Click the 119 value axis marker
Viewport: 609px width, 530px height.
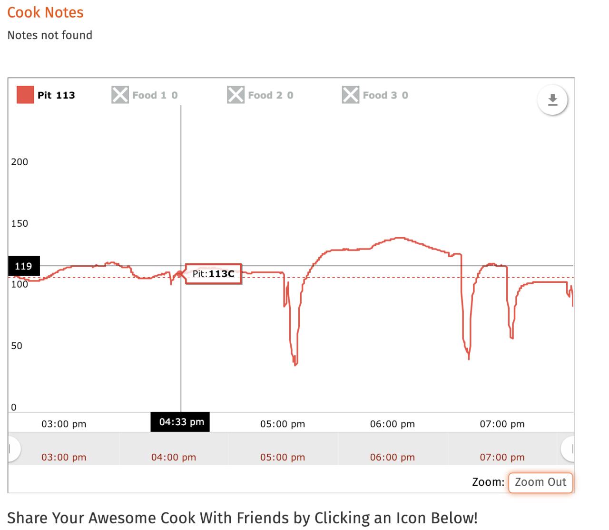[x=24, y=266]
